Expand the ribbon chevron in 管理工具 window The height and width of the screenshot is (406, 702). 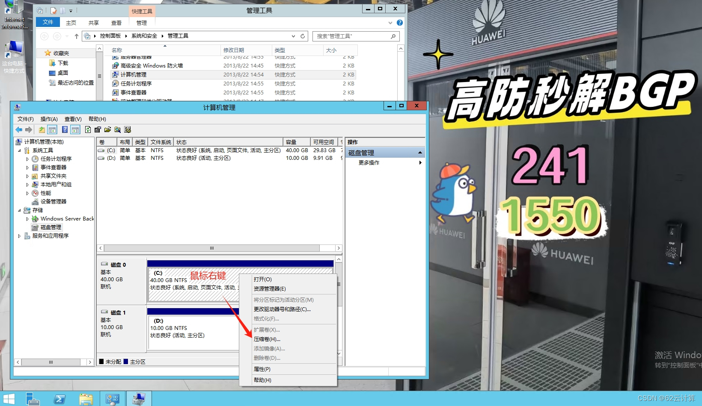point(390,23)
